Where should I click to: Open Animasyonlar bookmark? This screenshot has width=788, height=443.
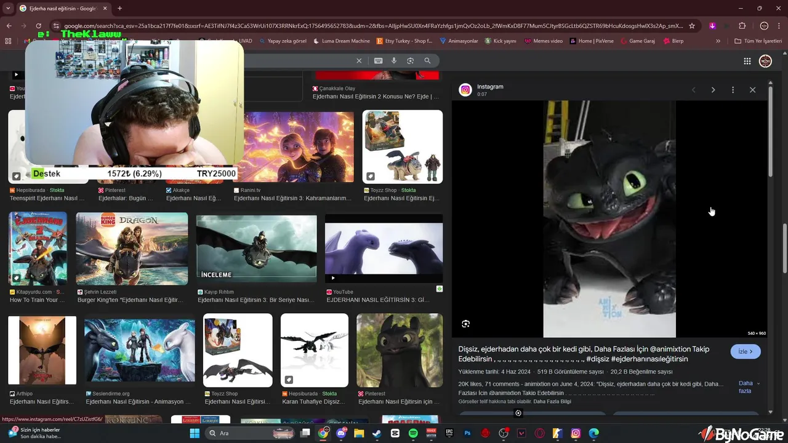(459, 41)
